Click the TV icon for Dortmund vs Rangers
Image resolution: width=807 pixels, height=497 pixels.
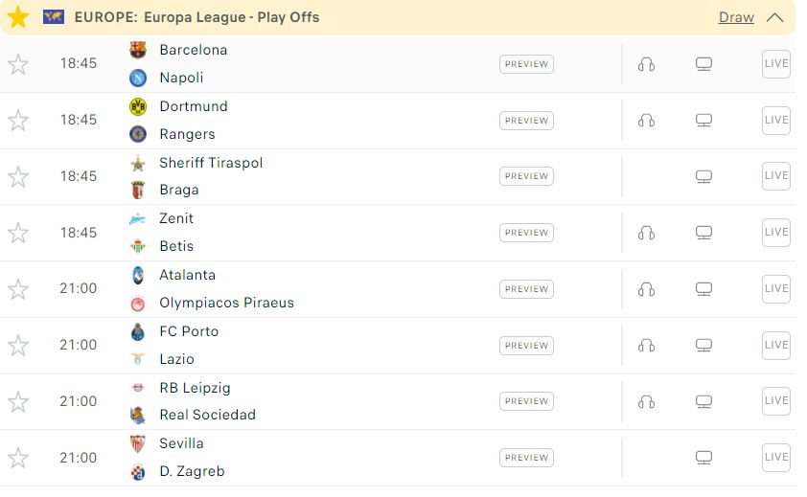tap(703, 121)
